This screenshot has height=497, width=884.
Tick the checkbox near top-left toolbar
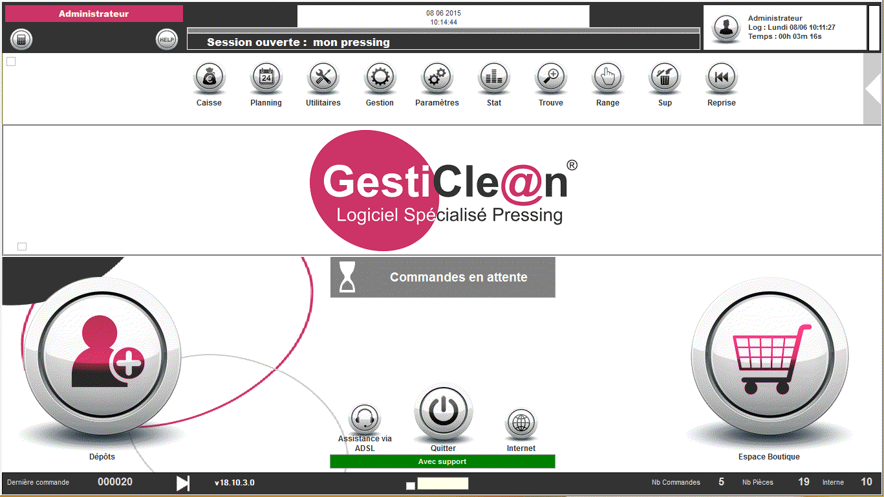11,61
